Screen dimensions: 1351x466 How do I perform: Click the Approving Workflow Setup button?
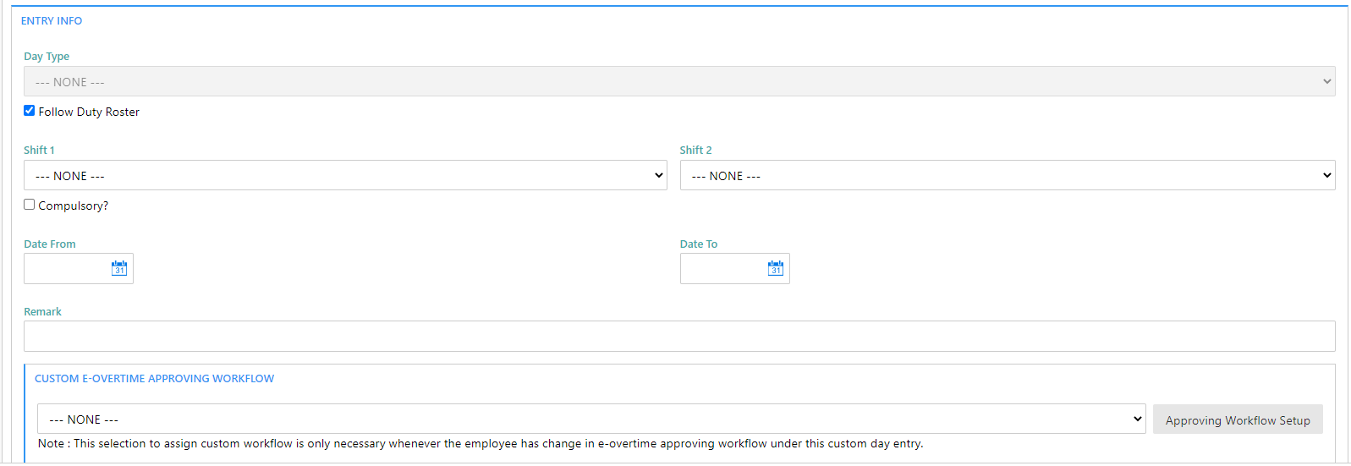[x=1238, y=419]
